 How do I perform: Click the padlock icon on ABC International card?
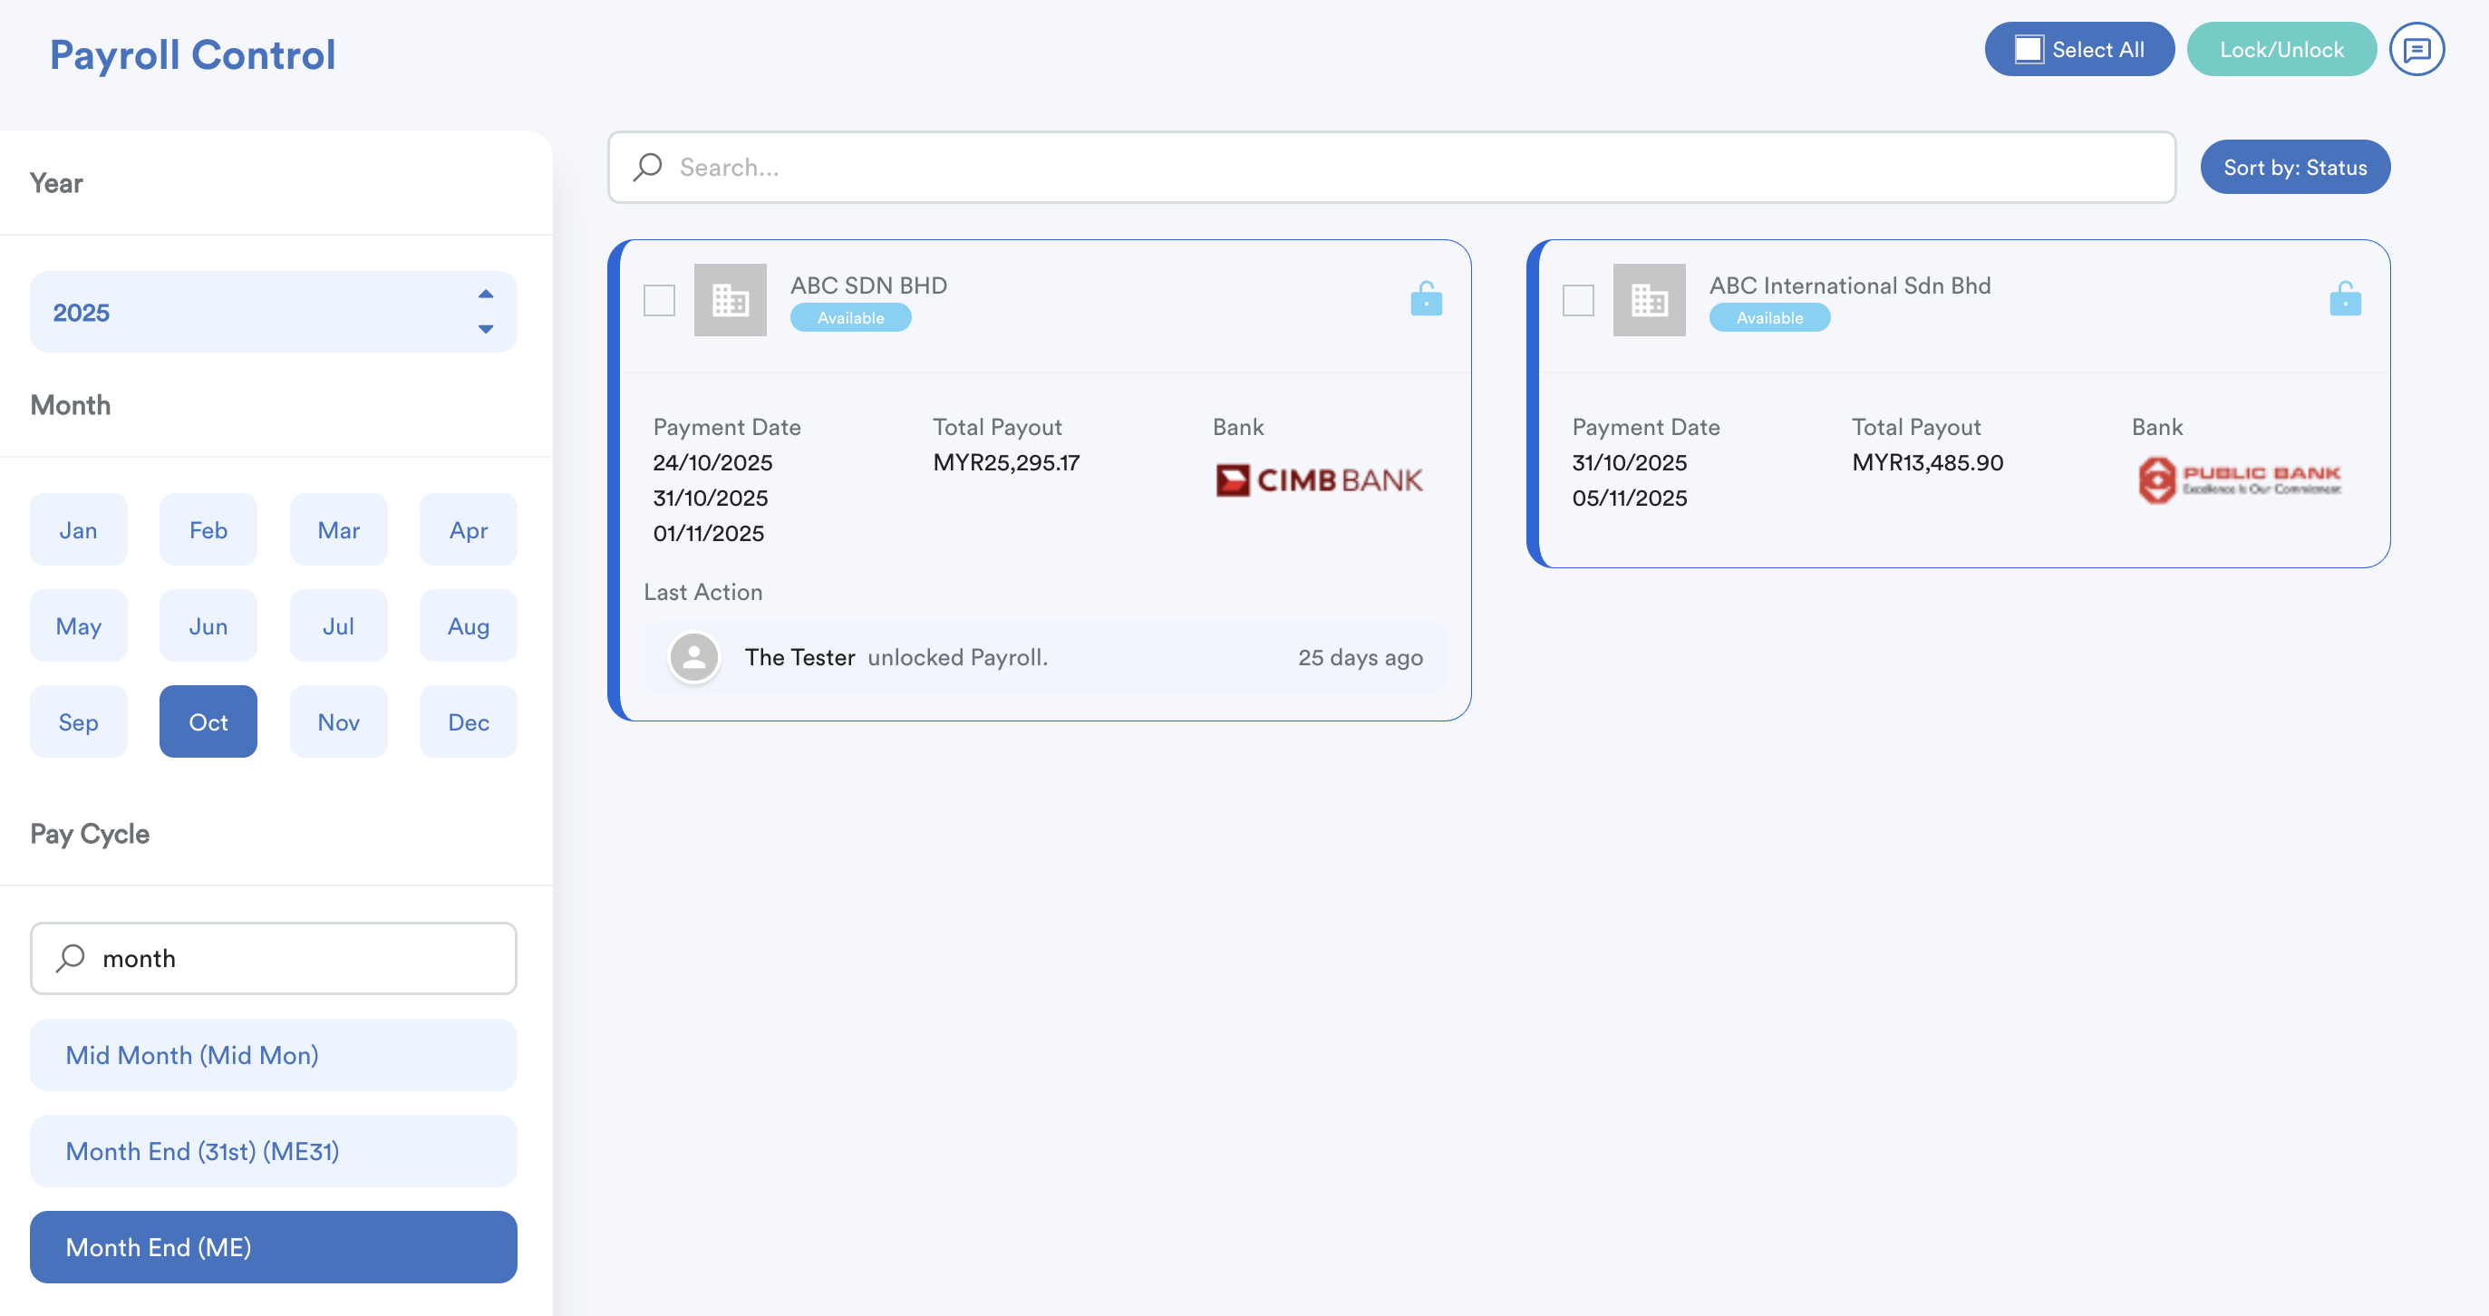click(2344, 299)
